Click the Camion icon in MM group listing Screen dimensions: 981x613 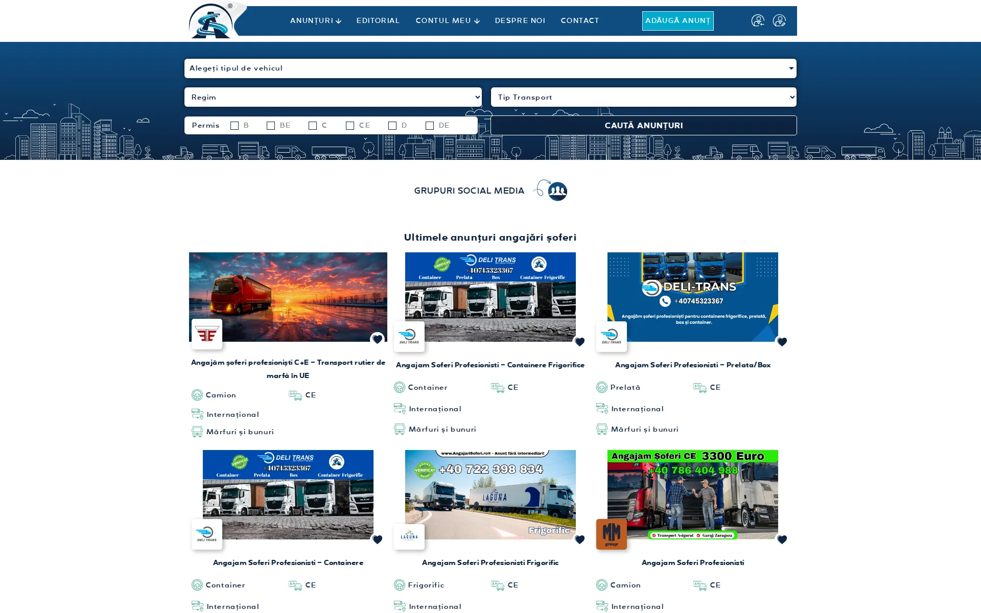[602, 585]
